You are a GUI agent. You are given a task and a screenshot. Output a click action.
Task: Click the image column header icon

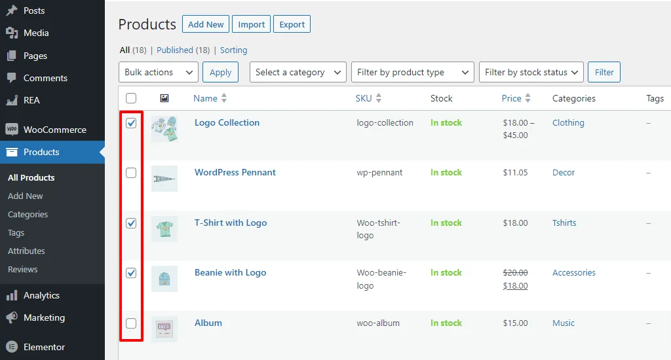[x=164, y=98]
